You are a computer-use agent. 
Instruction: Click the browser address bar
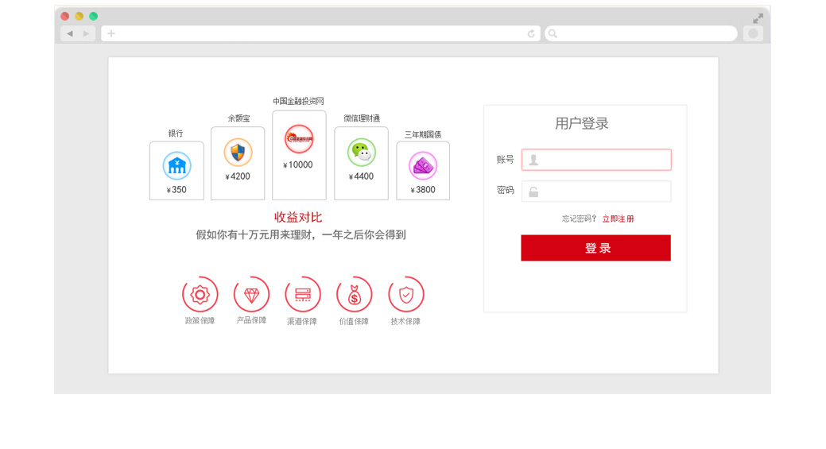pyautogui.click(x=320, y=33)
